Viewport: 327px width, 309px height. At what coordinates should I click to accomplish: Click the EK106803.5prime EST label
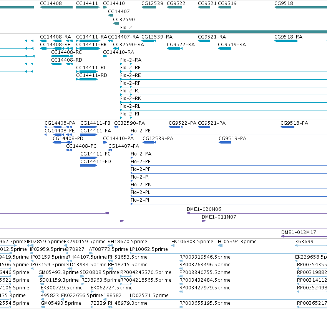pos(192,242)
